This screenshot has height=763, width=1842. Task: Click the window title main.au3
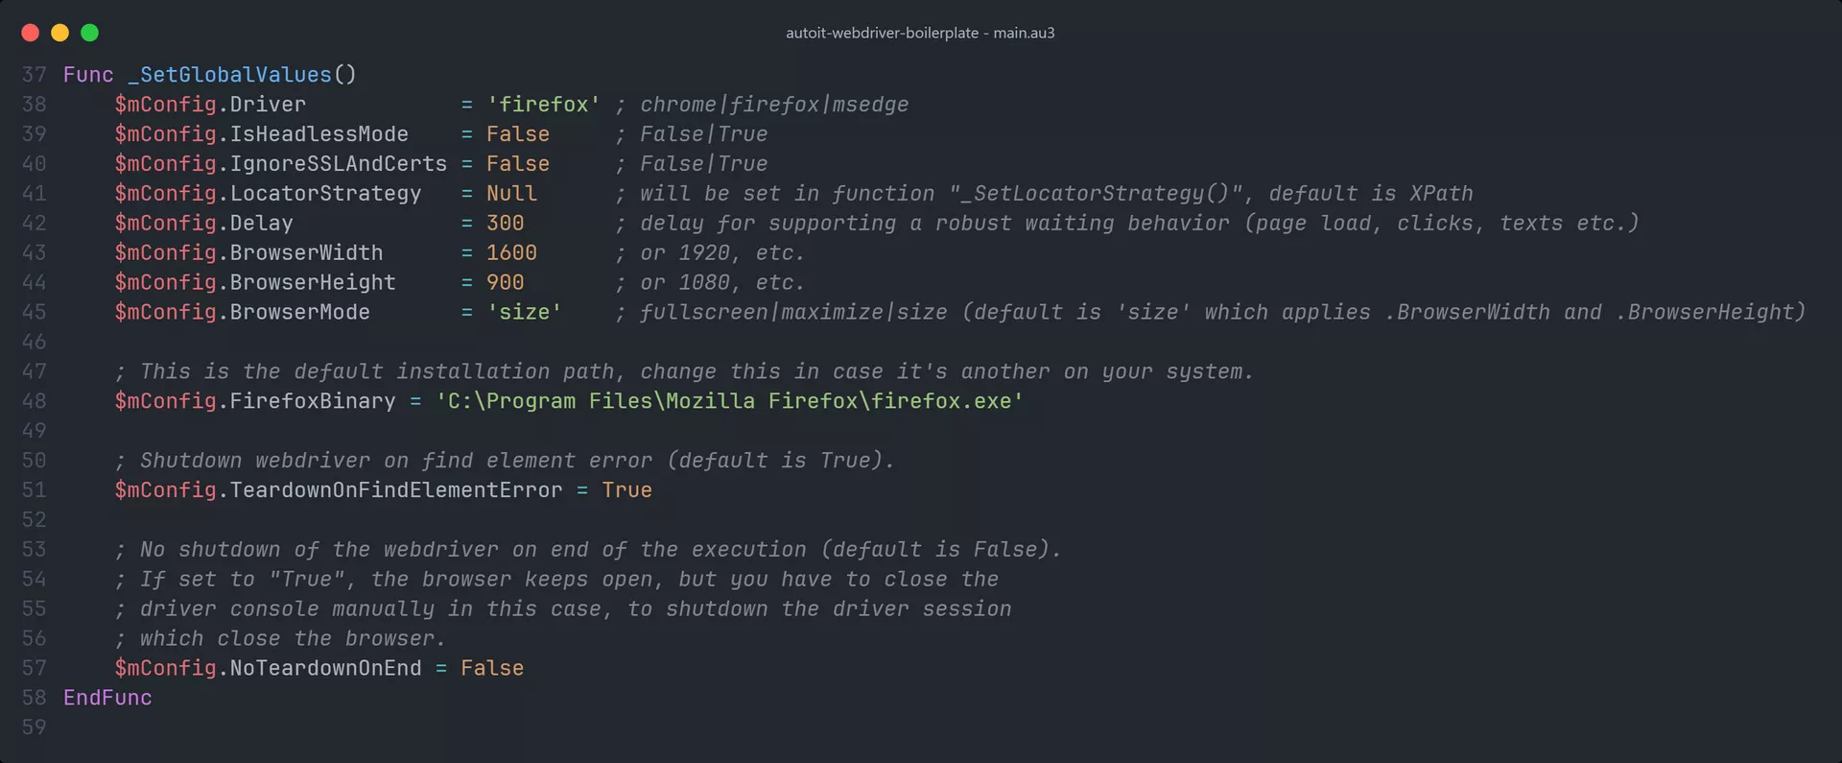[x=920, y=33]
